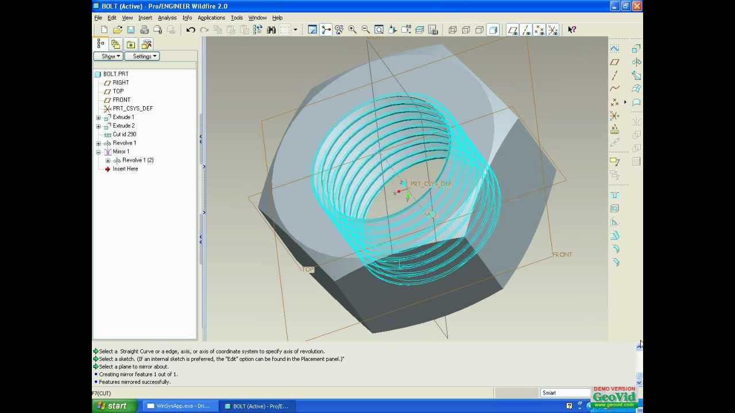This screenshot has height=413, width=735.
Task: Zoom in using the magnifier plus icon
Action: click(x=353, y=30)
